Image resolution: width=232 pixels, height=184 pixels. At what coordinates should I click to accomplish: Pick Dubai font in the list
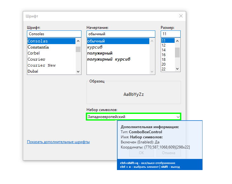coord(33,71)
